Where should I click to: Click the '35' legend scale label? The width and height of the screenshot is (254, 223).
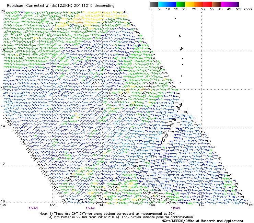pyautogui.click(x=211, y=9)
